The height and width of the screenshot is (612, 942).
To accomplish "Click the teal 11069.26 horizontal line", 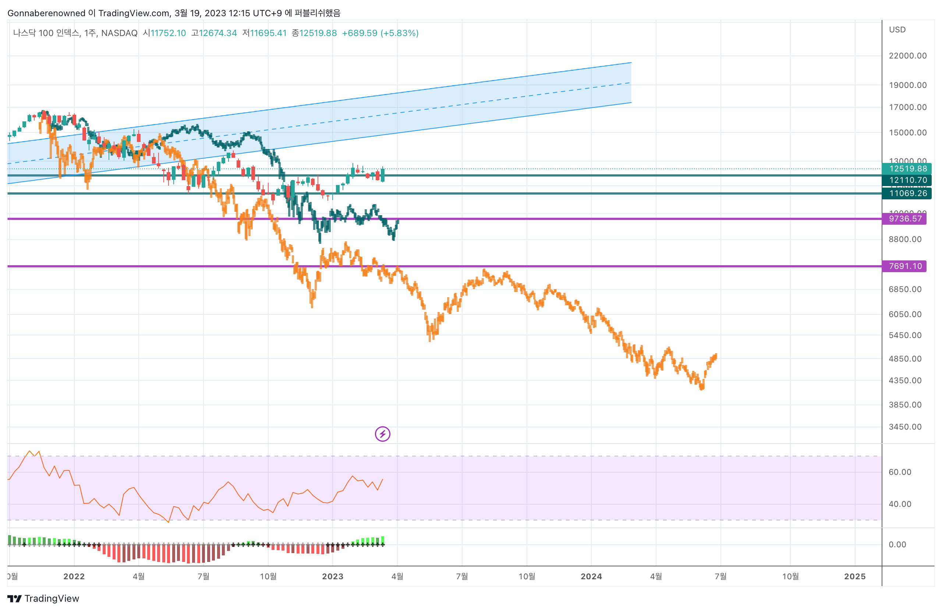I will click(x=445, y=193).
